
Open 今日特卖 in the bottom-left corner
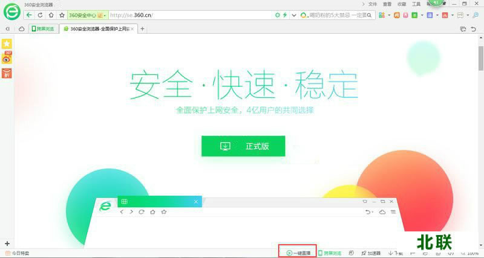click(17, 253)
